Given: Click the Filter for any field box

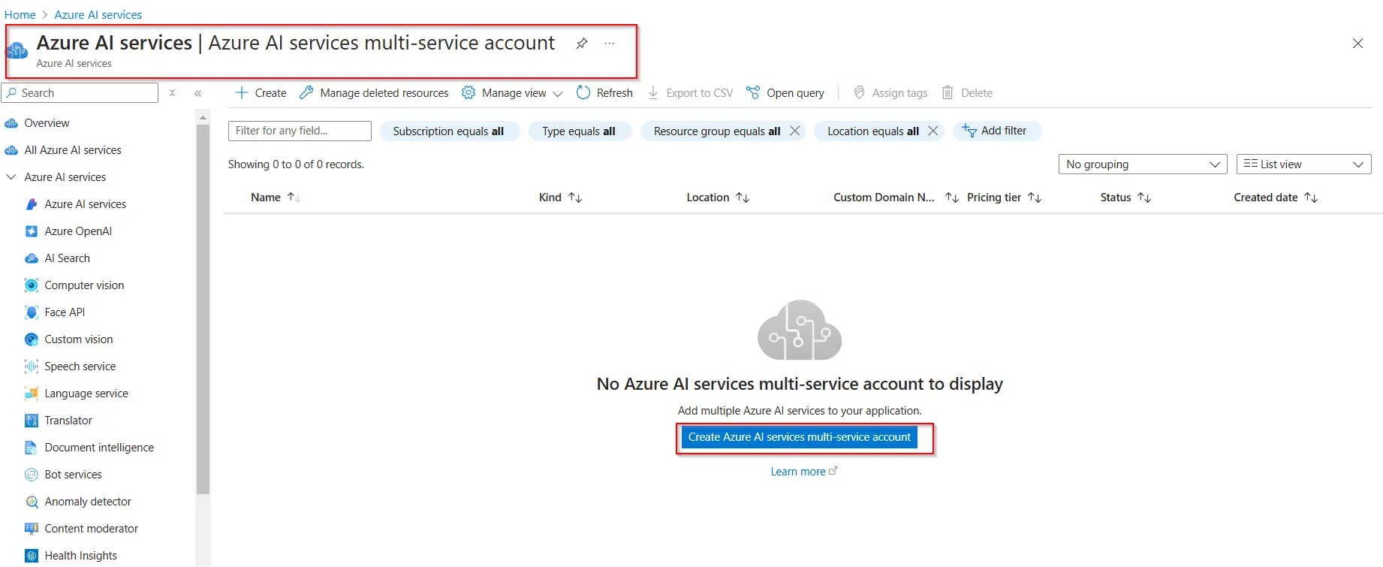Looking at the screenshot, I should 300,131.
